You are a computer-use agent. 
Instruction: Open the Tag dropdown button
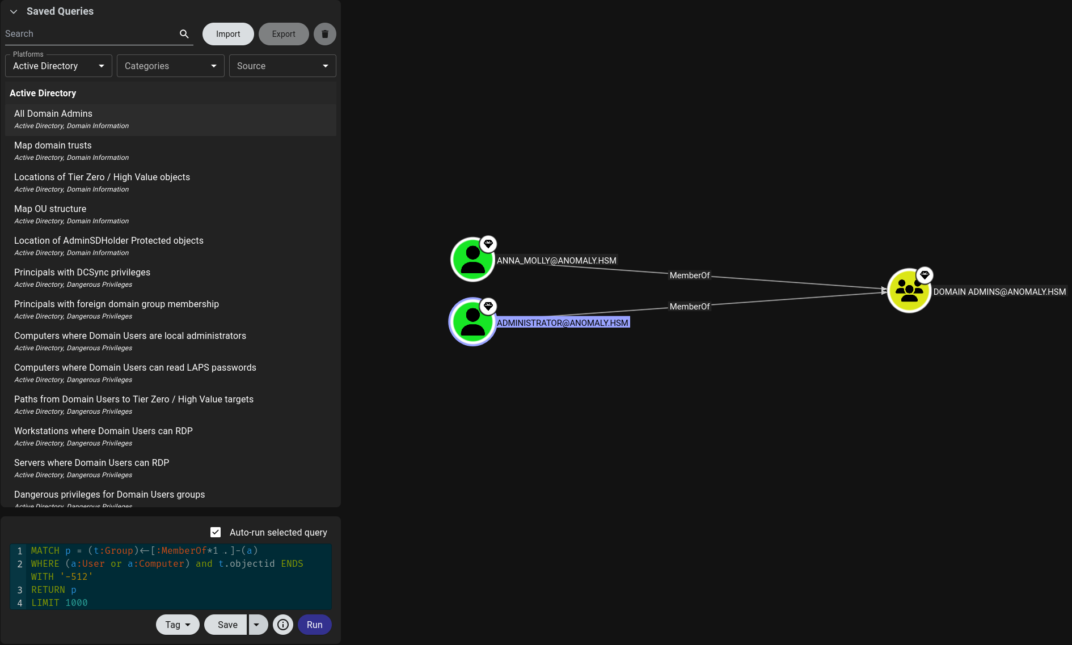(178, 625)
